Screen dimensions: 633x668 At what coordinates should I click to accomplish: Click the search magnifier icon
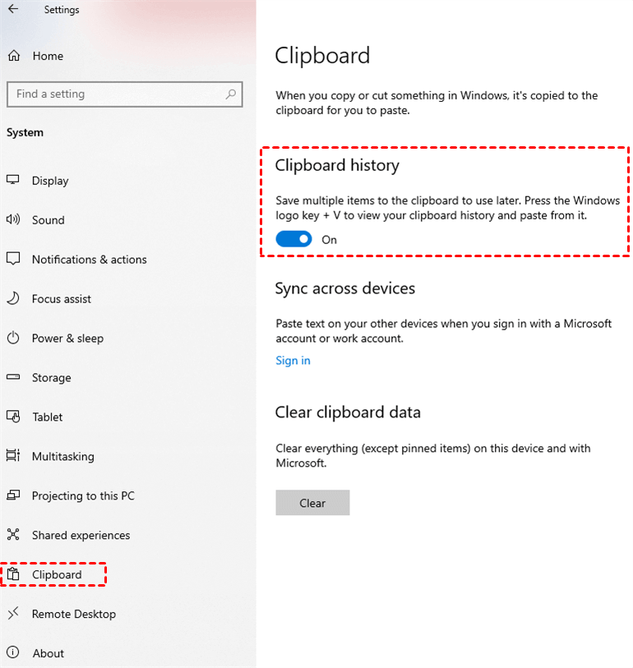(x=231, y=94)
